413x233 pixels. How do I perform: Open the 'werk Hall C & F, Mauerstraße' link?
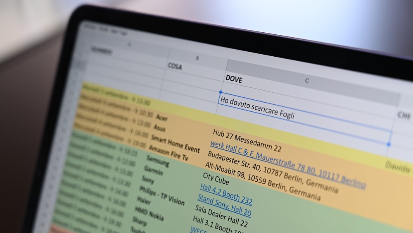point(287,165)
